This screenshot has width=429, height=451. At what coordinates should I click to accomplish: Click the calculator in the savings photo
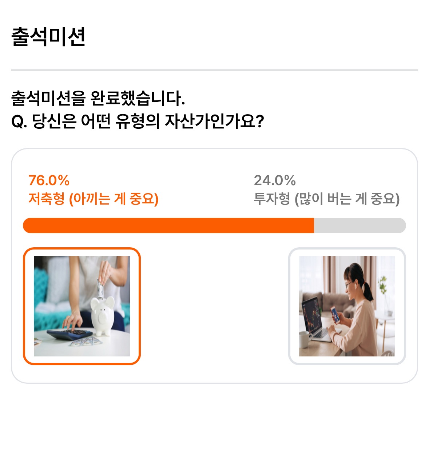coord(69,334)
